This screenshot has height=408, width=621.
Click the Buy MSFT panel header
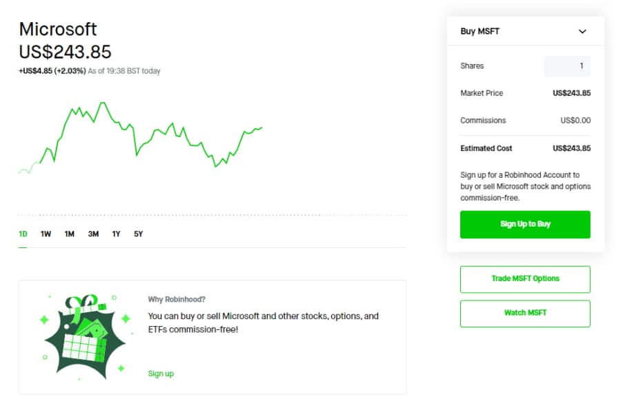(x=481, y=31)
